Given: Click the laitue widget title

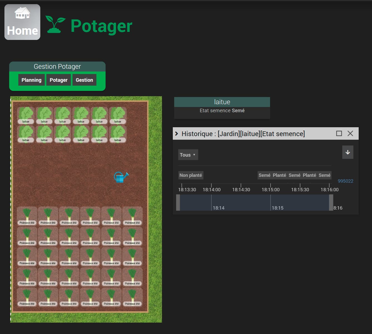Looking at the screenshot, I should (222, 102).
